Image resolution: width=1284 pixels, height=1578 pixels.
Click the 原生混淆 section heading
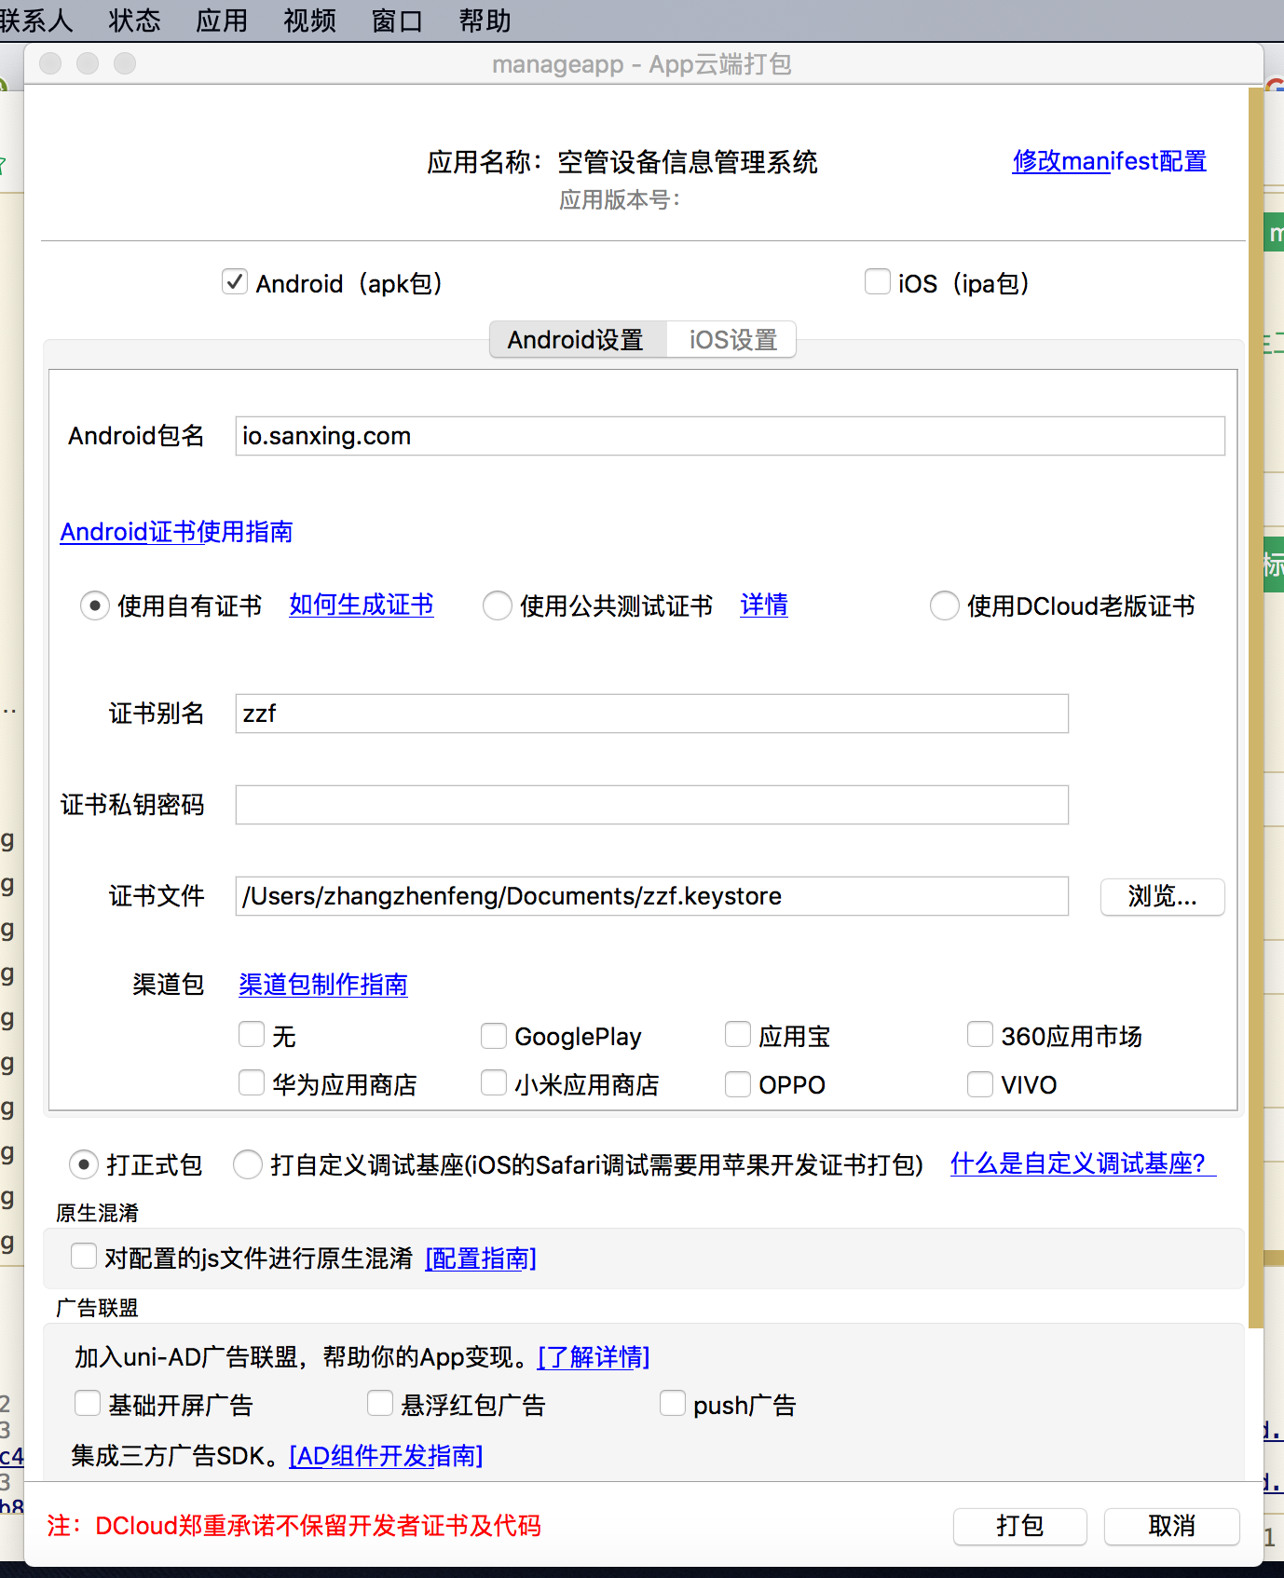(x=97, y=1213)
